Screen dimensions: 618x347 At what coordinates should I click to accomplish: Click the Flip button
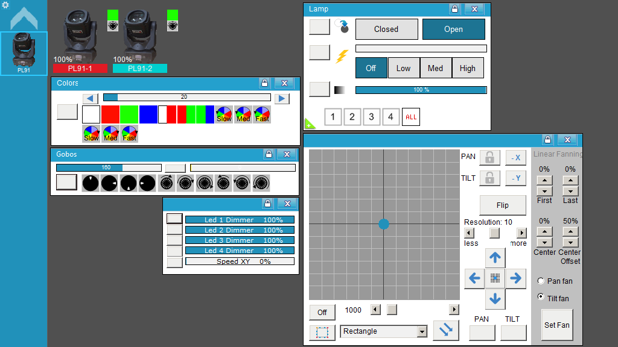tap(503, 205)
